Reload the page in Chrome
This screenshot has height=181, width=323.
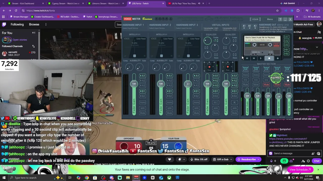16,11
